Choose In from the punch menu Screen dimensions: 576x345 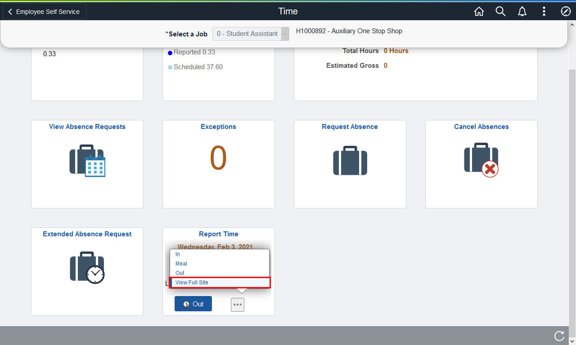click(x=220, y=254)
